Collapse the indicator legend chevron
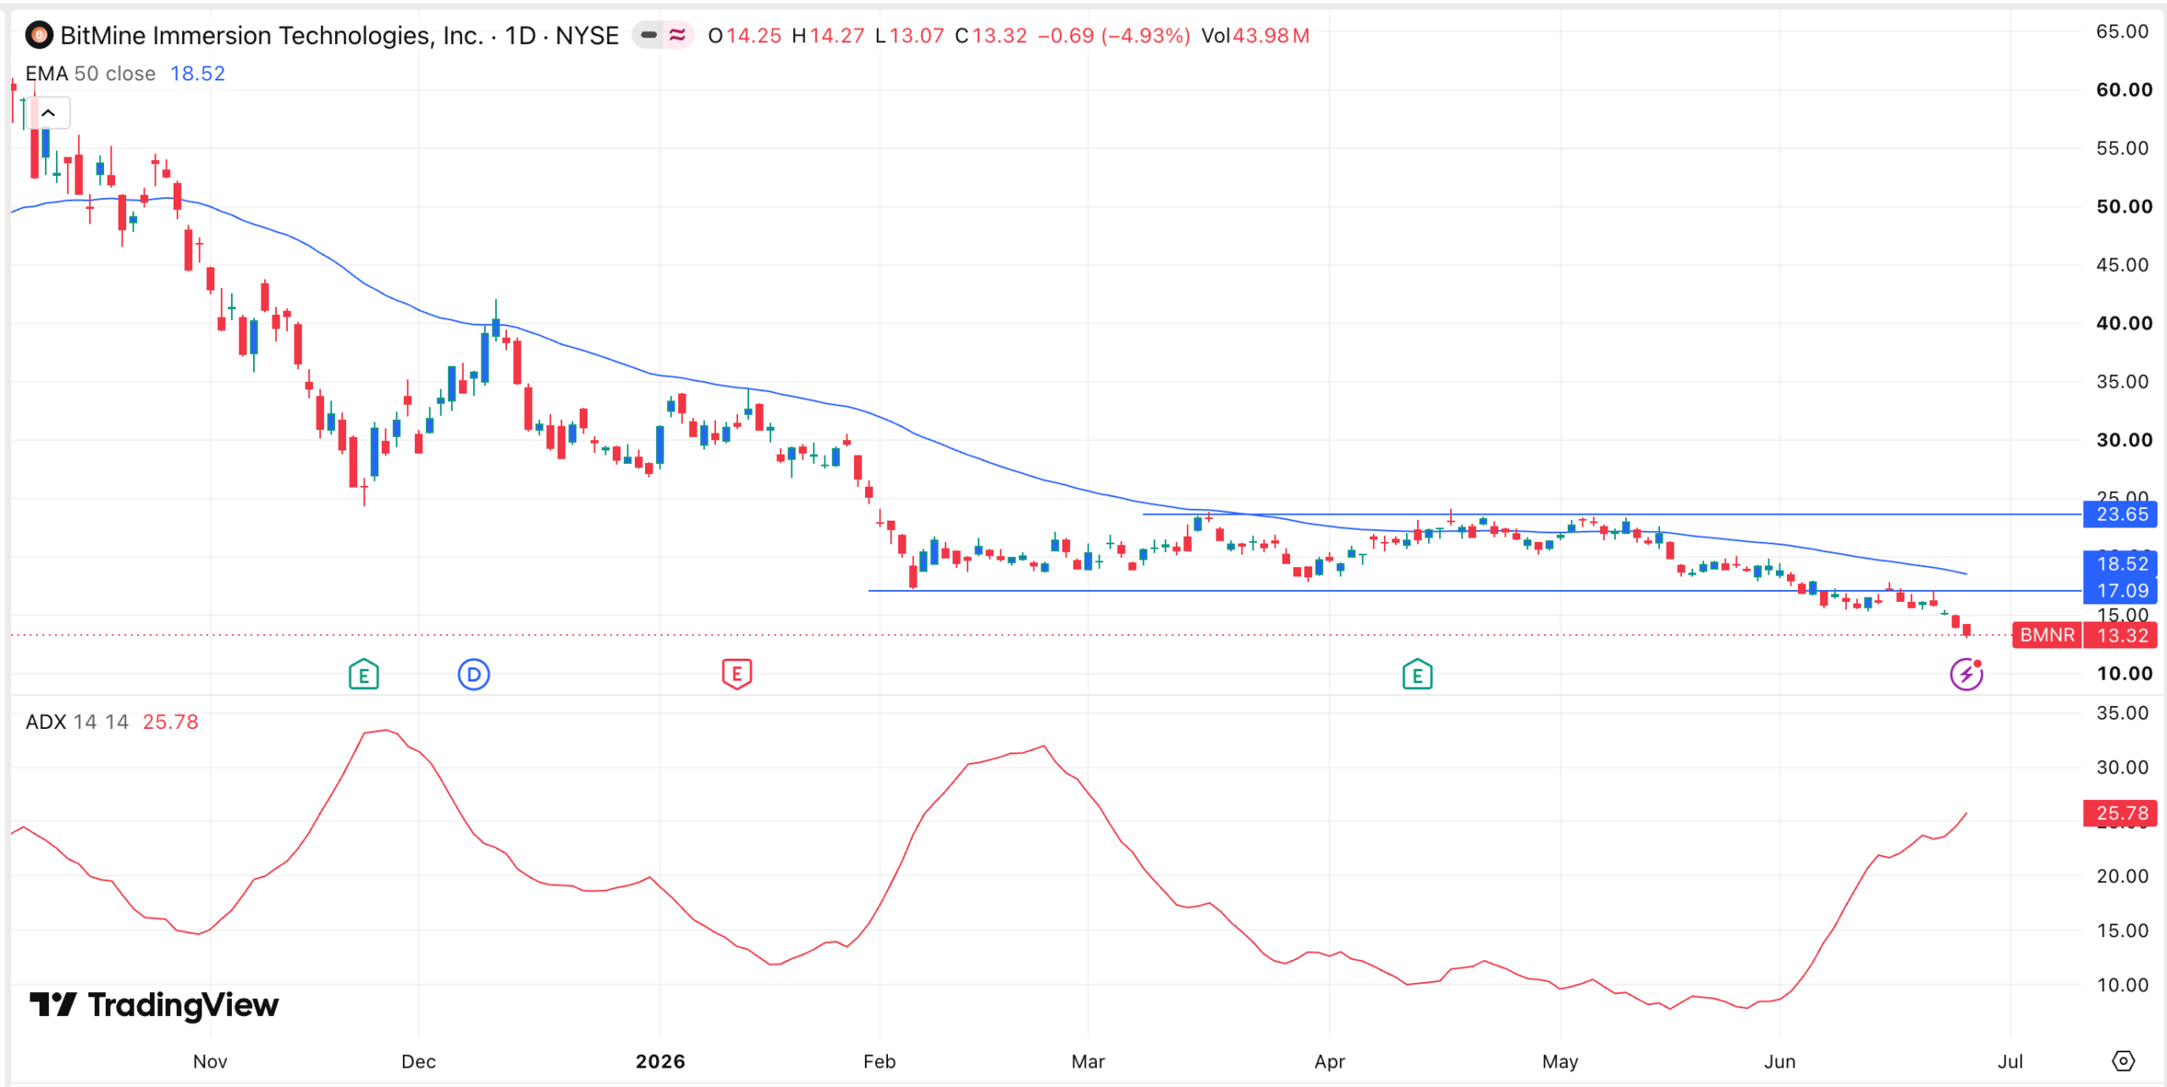The height and width of the screenshot is (1087, 2167). (48, 113)
